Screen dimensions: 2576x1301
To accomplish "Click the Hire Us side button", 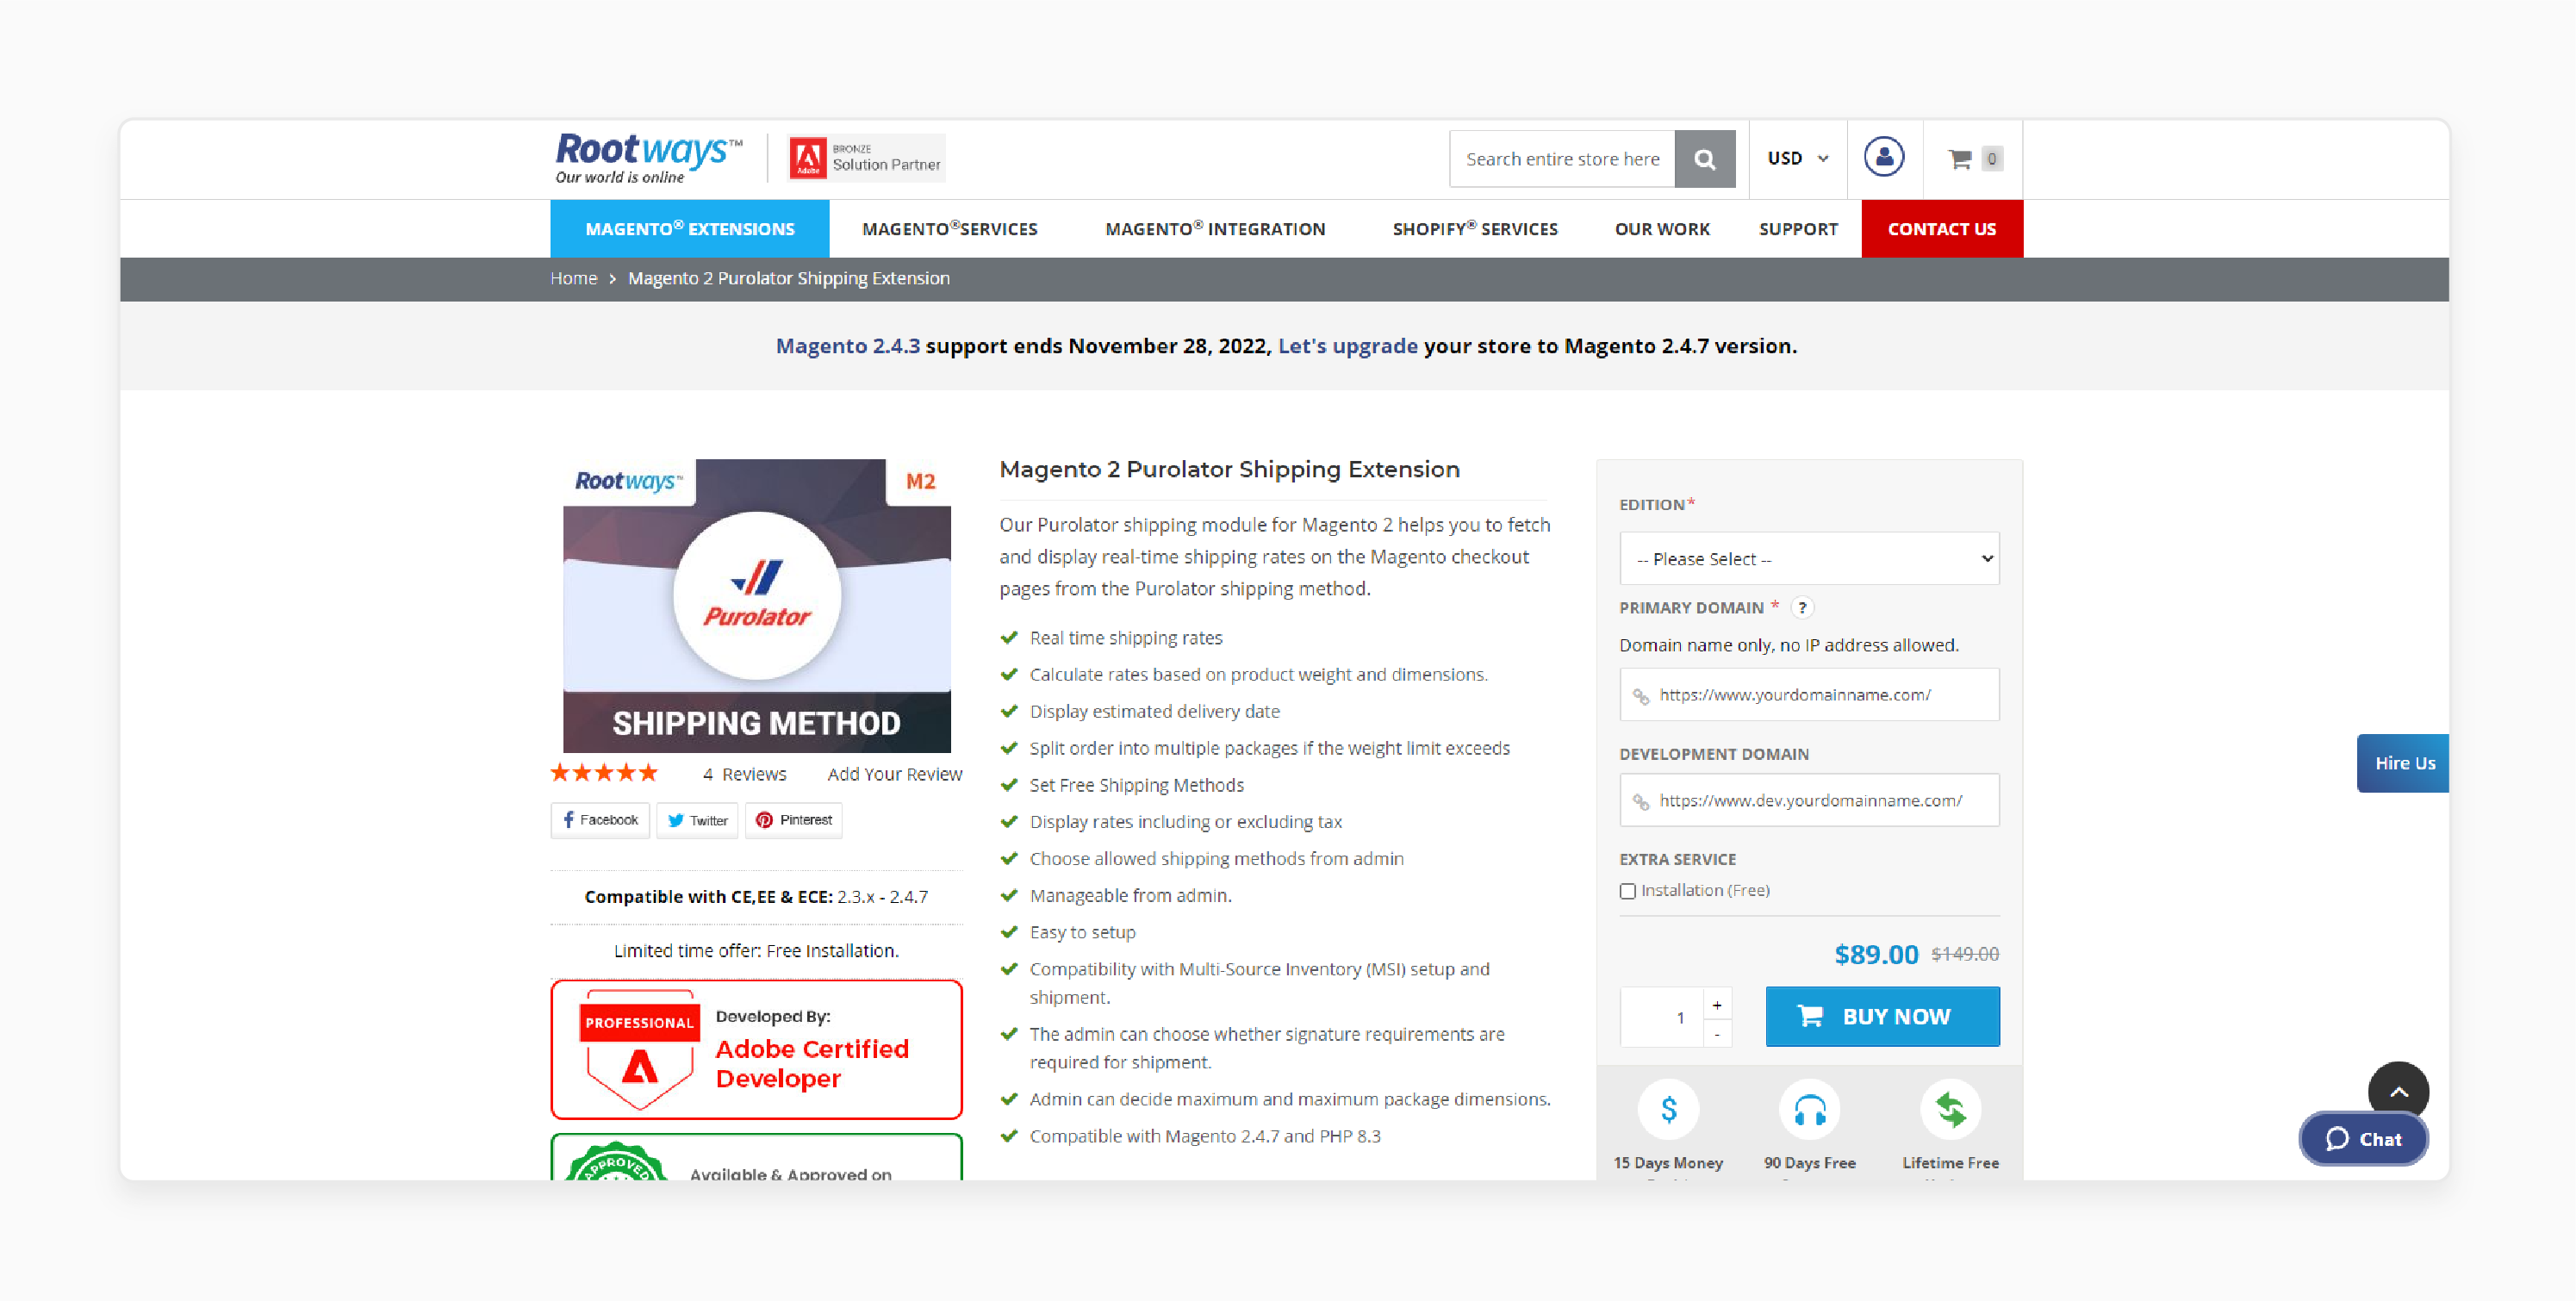I will [x=2403, y=763].
